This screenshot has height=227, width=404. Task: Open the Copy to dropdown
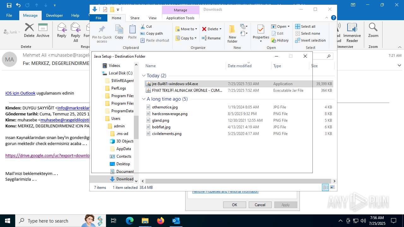click(x=186, y=38)
